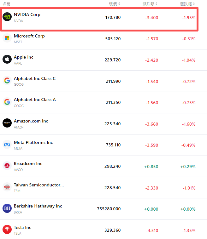Click the Microsoft logo icon
Image resolution: width=207 pixels, height=239 pixels.
click(7, 38)
